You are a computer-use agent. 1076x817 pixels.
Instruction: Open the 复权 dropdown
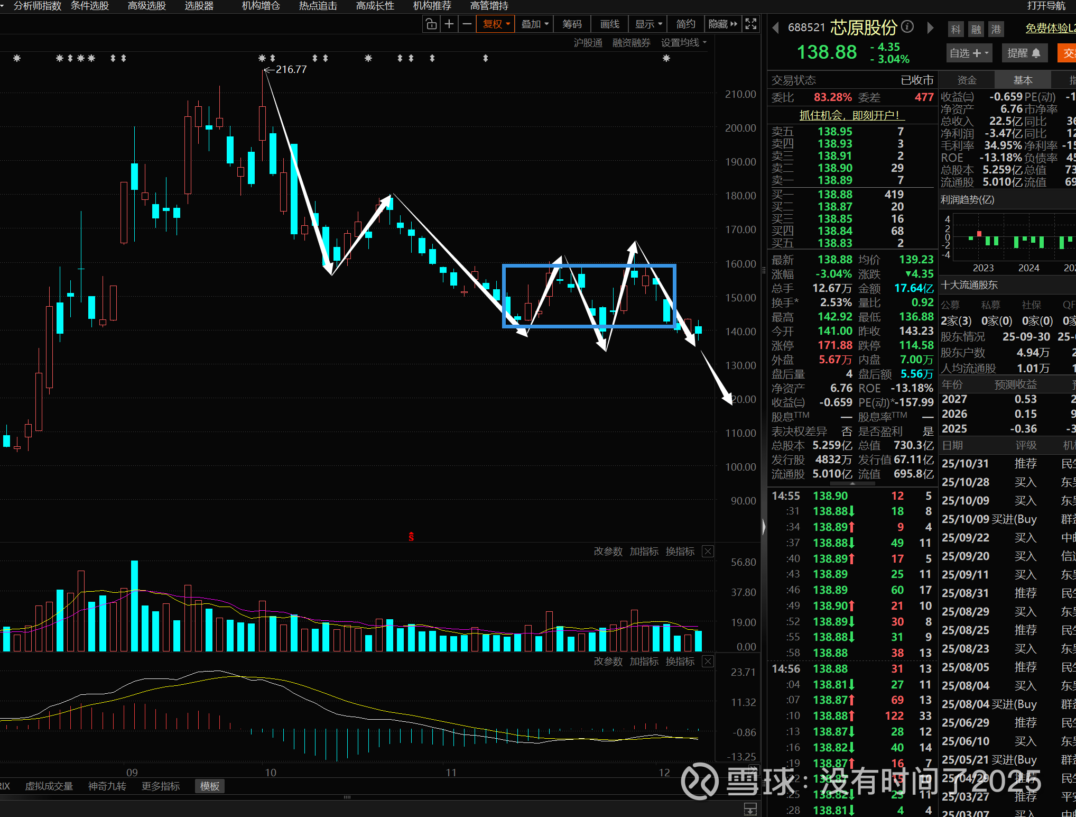pos(496,24)
